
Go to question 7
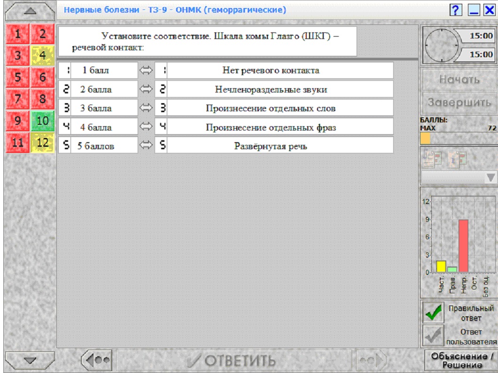[17, 99]
